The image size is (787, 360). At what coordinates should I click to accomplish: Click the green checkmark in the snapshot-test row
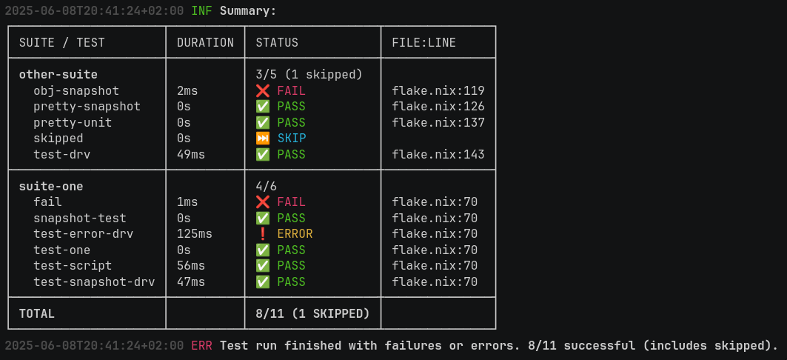[263, 219]
